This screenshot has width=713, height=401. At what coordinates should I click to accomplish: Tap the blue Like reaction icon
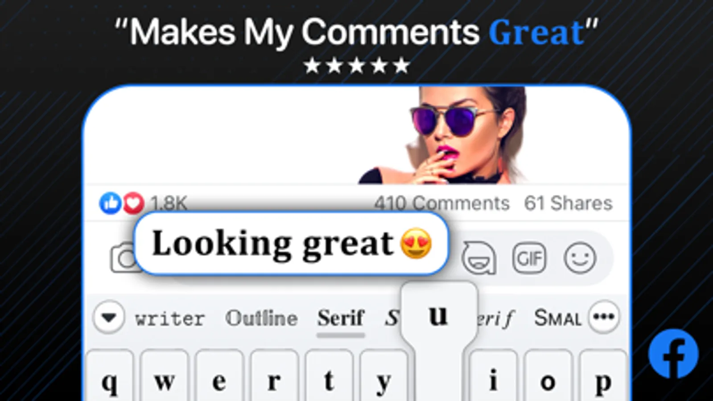coord(110,203)
